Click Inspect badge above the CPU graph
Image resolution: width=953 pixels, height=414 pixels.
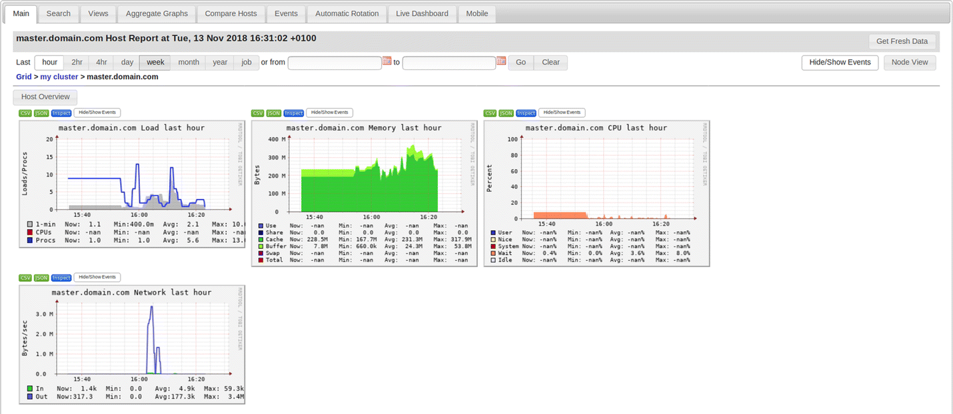tap(526, 113)
